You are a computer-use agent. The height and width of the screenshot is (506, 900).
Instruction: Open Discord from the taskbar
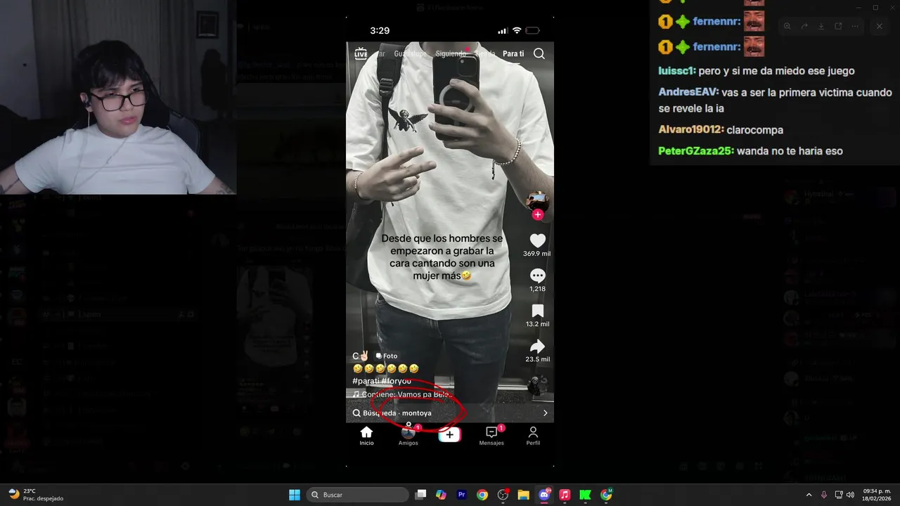tap(544, 495)
